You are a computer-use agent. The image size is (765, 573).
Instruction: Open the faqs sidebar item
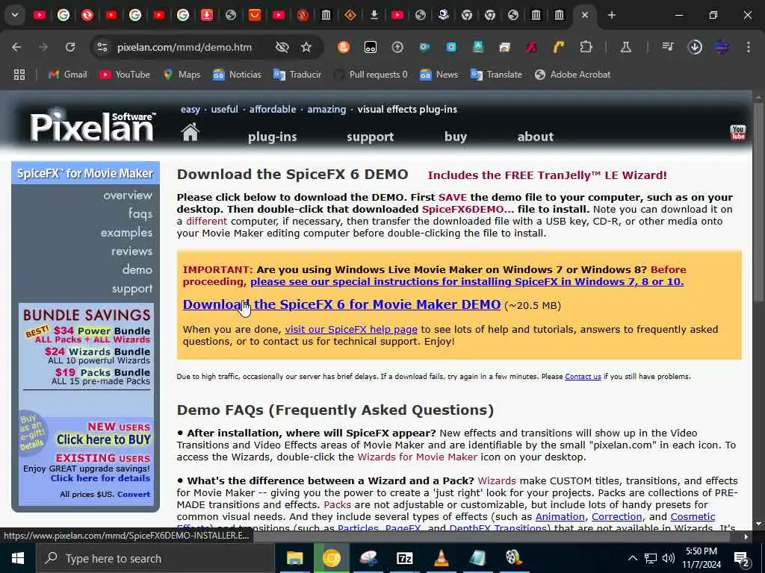140,214
